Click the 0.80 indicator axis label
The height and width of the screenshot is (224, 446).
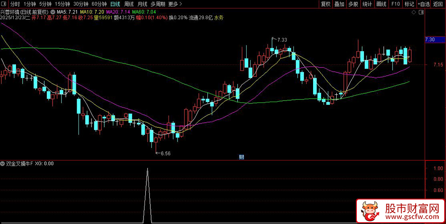(x=438, y=179)
